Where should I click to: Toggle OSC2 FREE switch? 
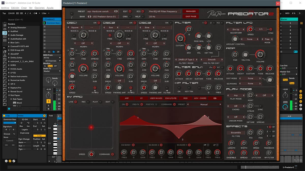click(110, 35)
